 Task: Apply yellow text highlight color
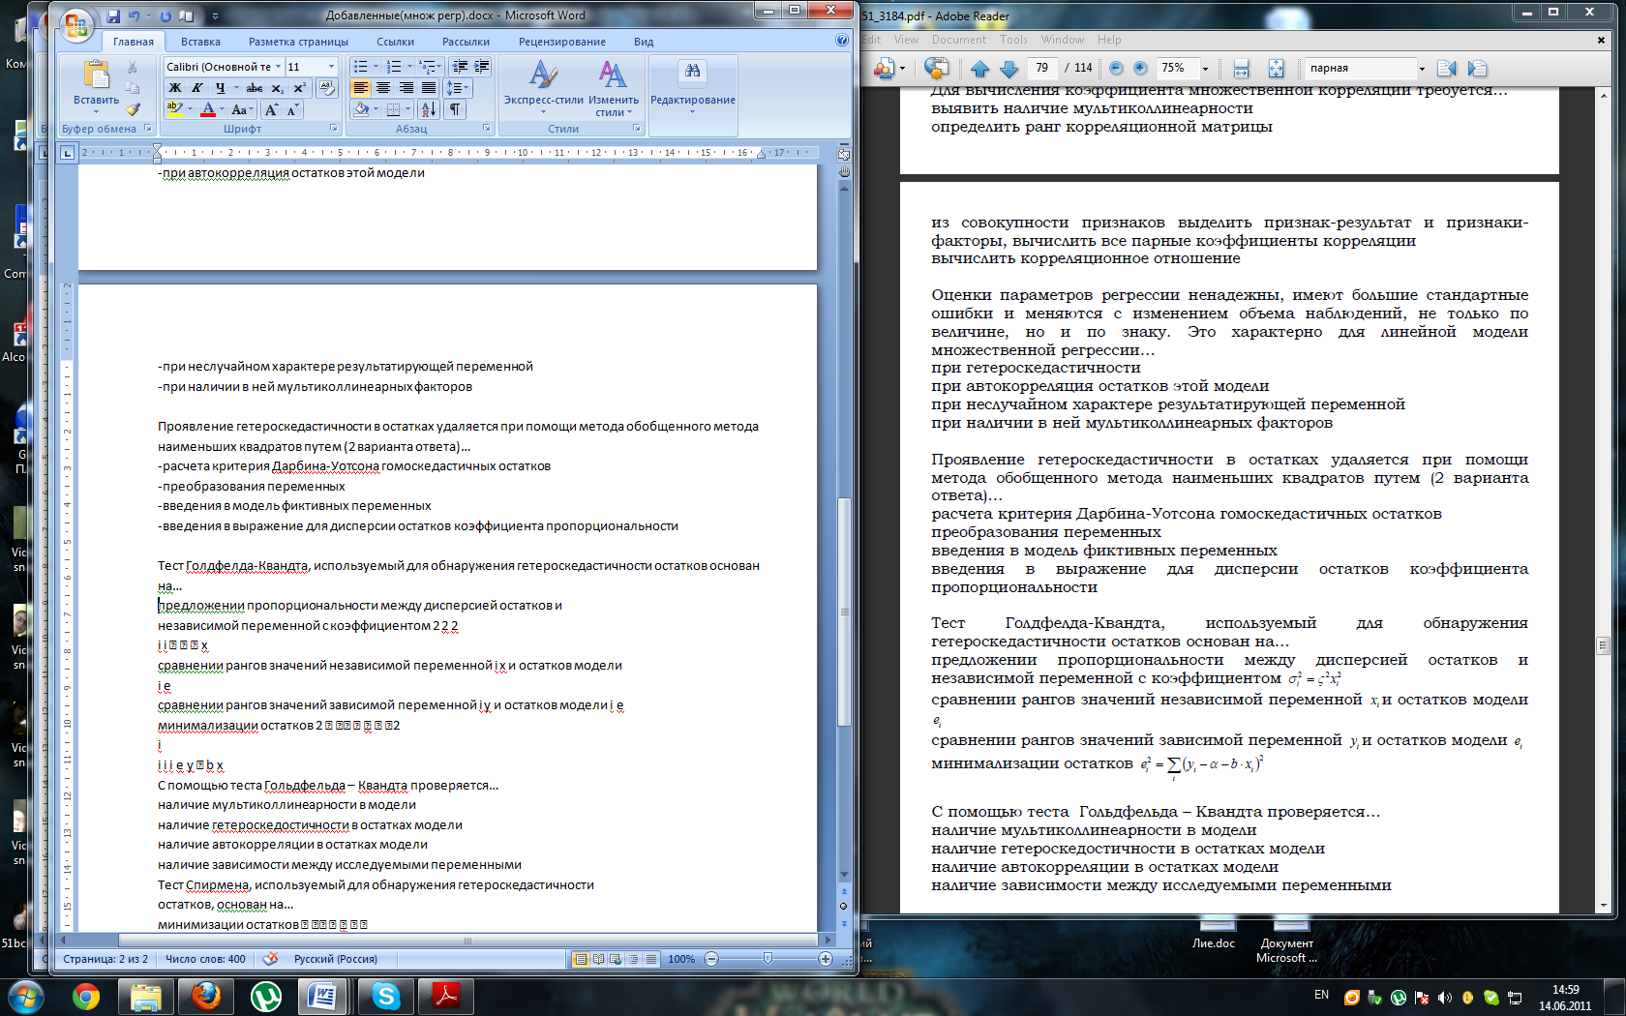pyautogui.click(x=174, y=109)
